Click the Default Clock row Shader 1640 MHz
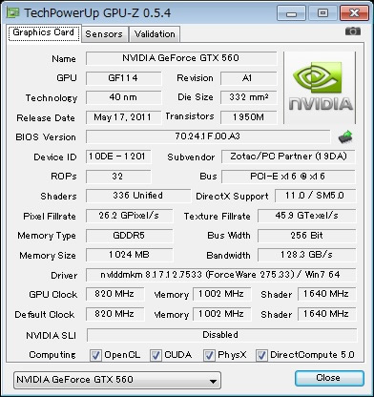 [326, 314]
